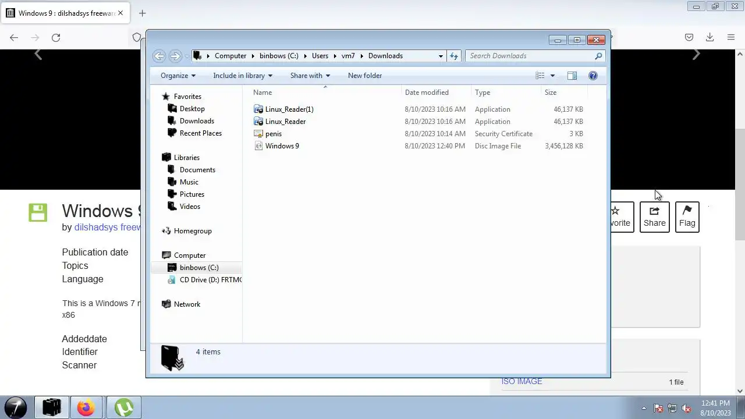The height and width of the screenshot is (419, 745).
Task: Open the Start menu
Action: (x=16, y=407)
